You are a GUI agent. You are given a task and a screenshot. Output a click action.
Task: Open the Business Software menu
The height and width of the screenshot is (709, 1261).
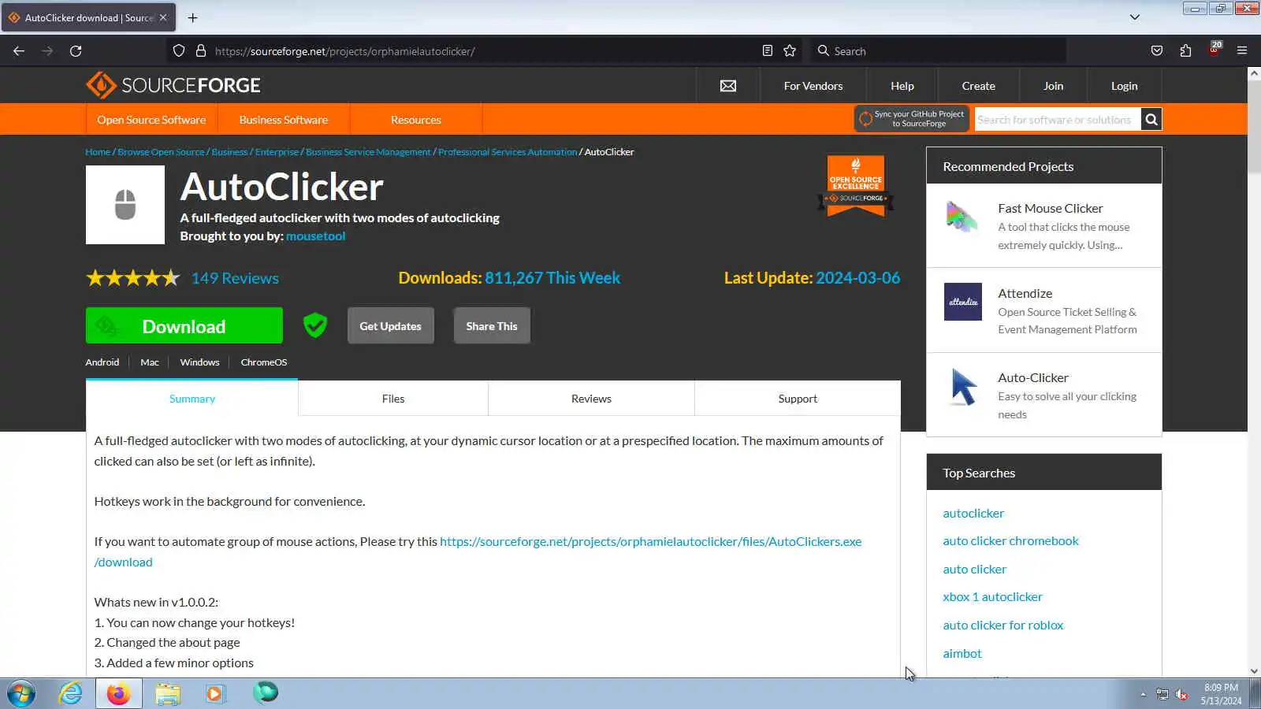[x=284, y=120]
